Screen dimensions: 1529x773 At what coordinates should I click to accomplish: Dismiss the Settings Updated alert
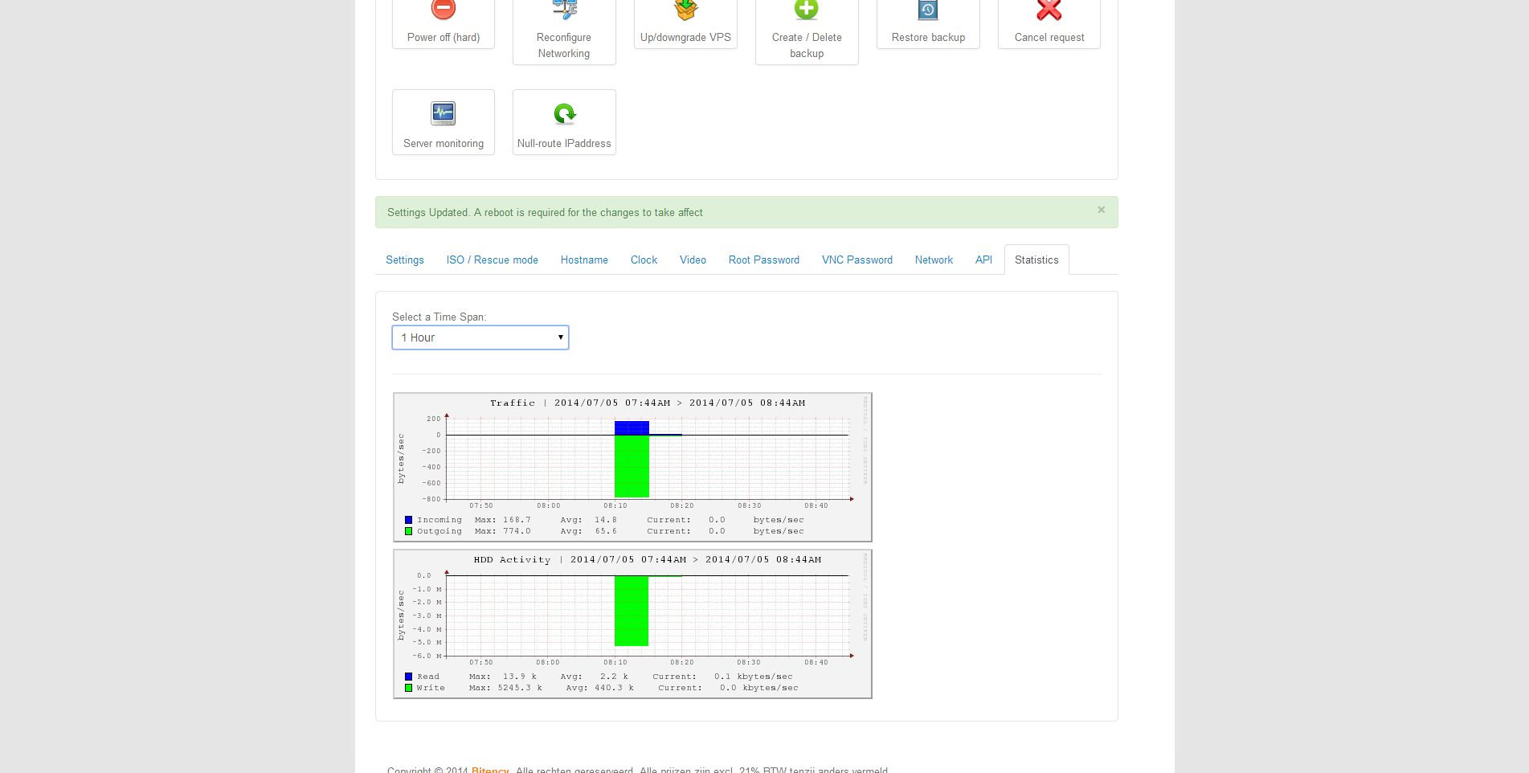(1101, 210)
